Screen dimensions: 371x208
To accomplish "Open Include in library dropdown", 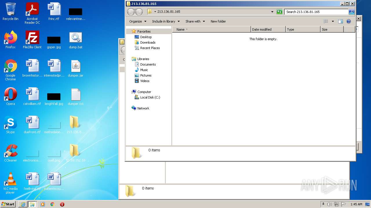I will click(166, 21).
